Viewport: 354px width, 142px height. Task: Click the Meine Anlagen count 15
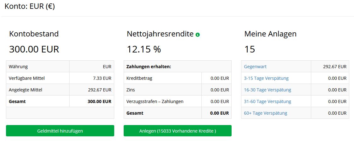pos(250,49)
